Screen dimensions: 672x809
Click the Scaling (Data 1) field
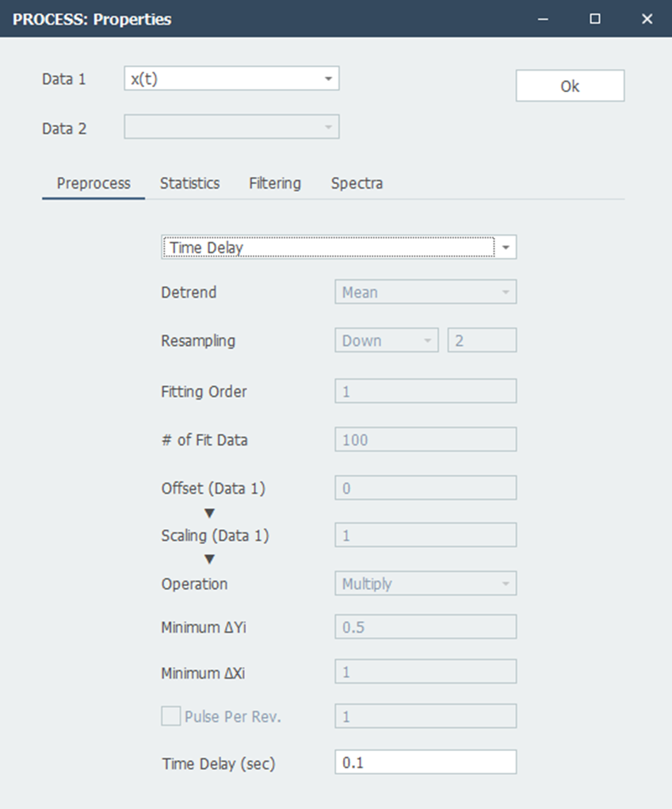click(x=426, y=535)
